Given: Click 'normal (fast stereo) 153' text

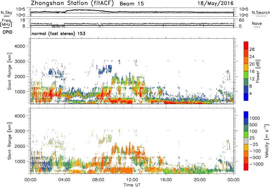Looking at the screenshot, I should (58, 33).
